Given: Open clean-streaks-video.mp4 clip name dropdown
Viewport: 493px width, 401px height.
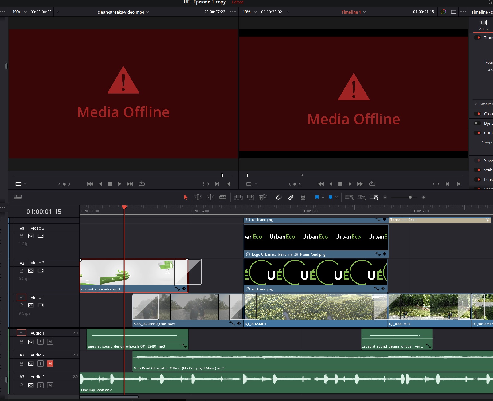Looking at the screenshot, I should [123, 12].
